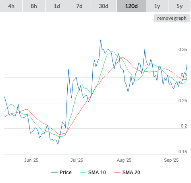191x183 pixels.
Task: Click the Sep '25 axis label
Action: [x=171, y=160]
